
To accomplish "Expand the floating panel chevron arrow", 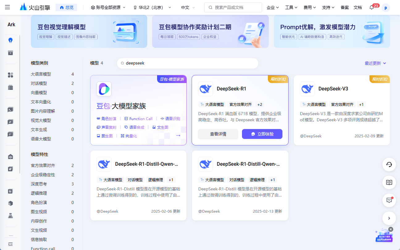I will 389,218.
